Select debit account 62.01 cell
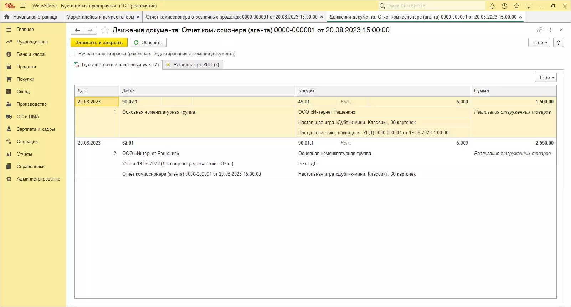Image resolution: width=571 pixels, height=307 pixels. click(140, 143)
